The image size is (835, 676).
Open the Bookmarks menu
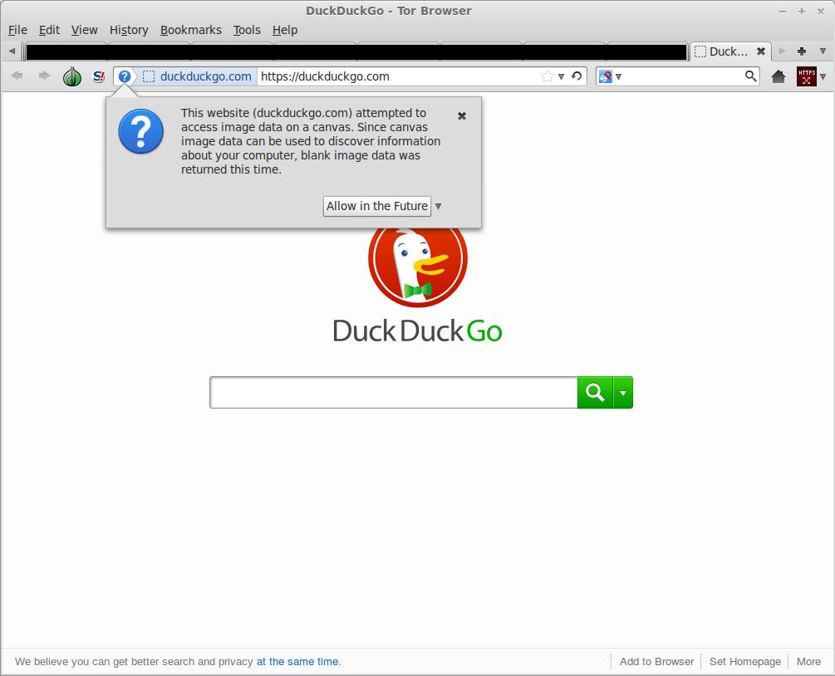coord(190,30)
